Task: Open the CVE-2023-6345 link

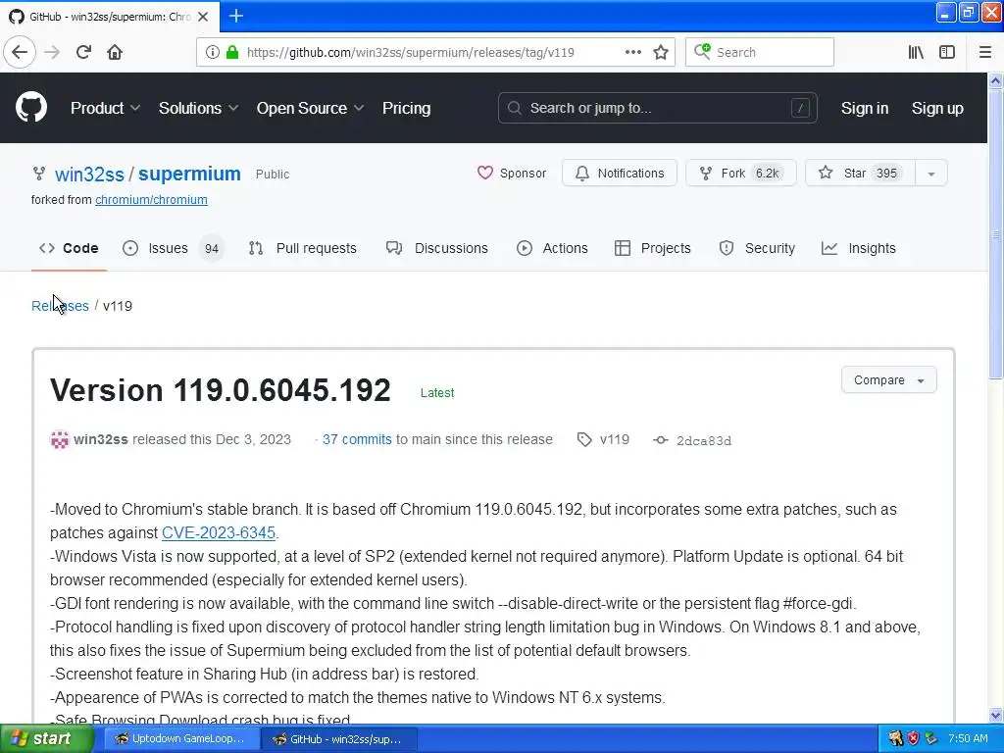Action: pos(219,532)
